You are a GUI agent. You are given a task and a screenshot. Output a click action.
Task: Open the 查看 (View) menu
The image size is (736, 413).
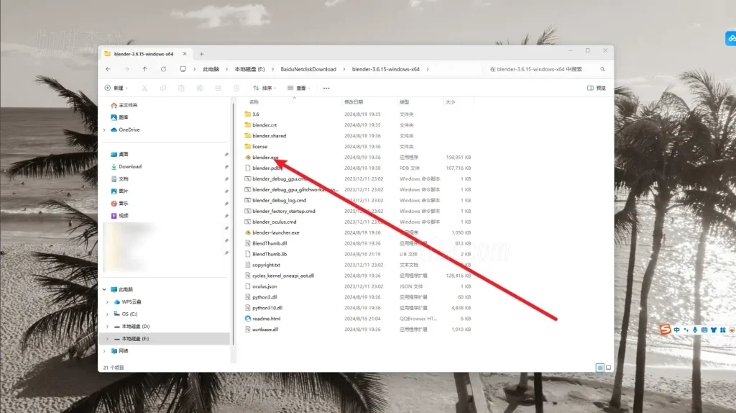pyautogui.click(x=297, y=88)
